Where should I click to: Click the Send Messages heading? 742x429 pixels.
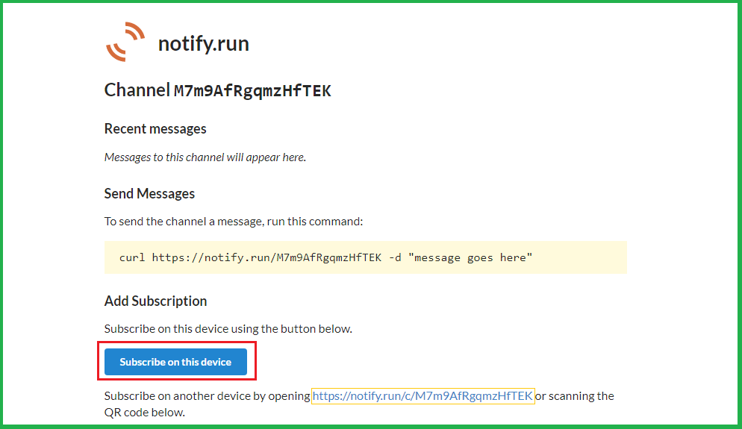tap(149, 194)
